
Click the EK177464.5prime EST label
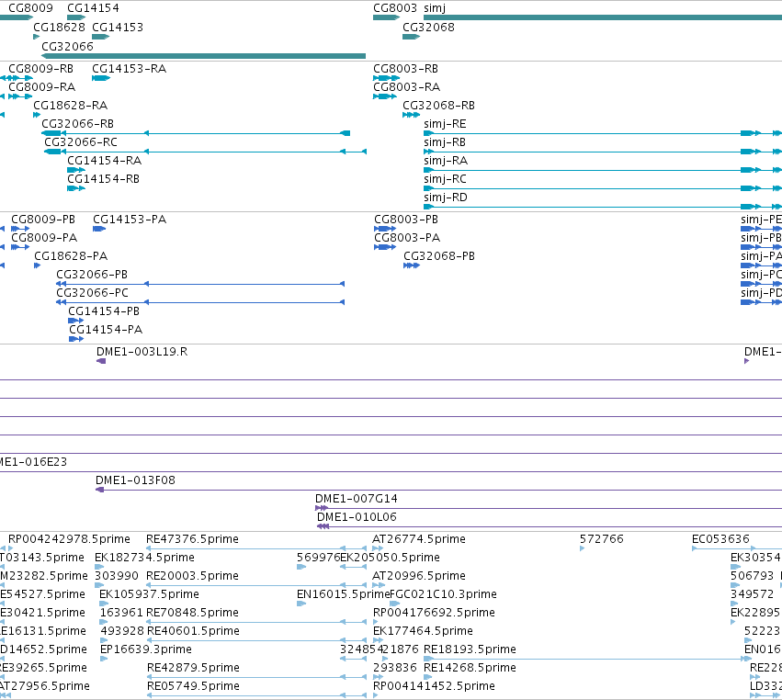coord(423,631)
